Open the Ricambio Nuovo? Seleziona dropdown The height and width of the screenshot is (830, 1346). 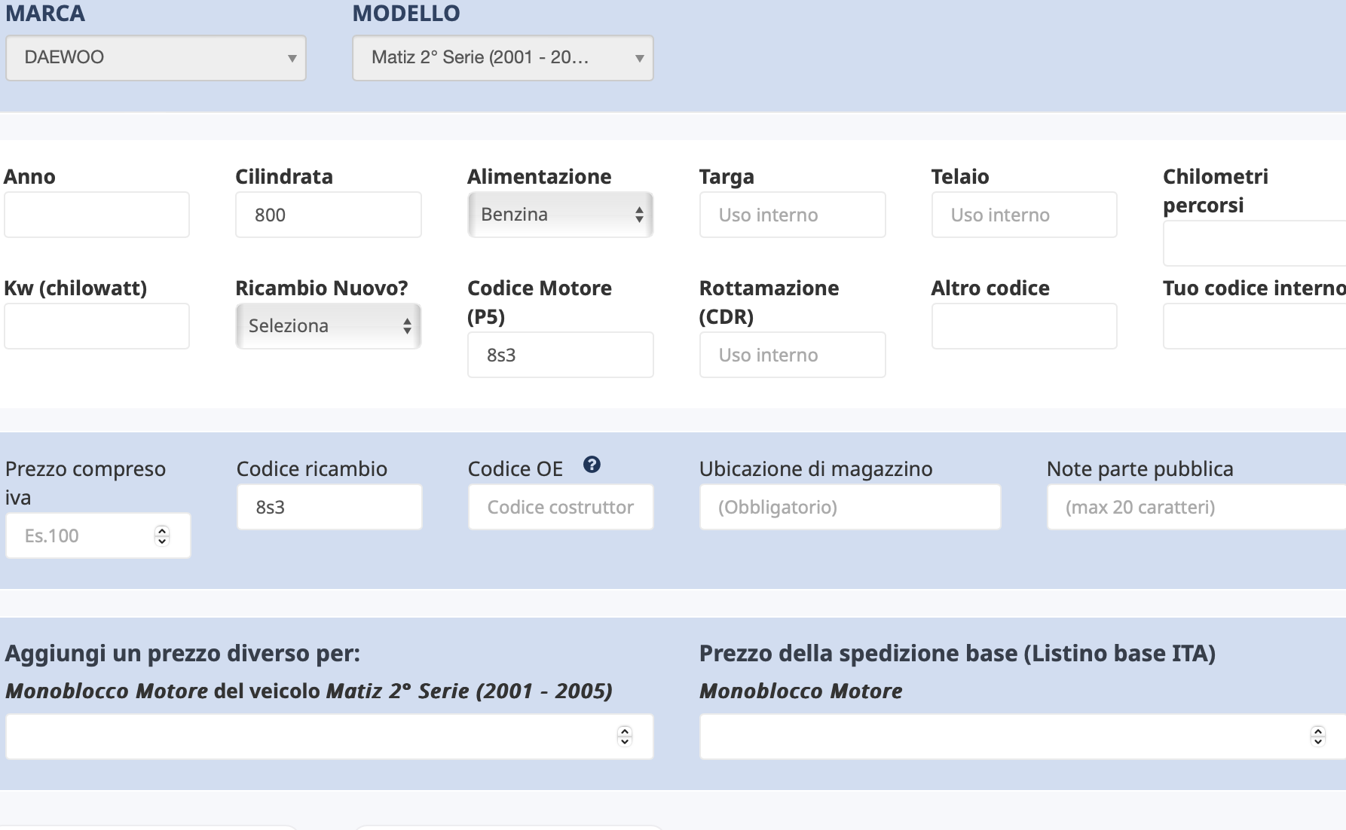(328, 326)
